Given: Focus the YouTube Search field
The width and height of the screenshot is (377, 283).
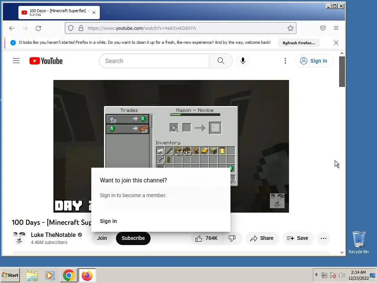Looking at the screenshot, I should click(x=154, y=61).
